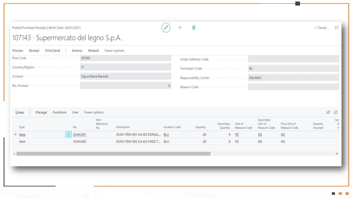Open the Functions menu in Lines

60,112
